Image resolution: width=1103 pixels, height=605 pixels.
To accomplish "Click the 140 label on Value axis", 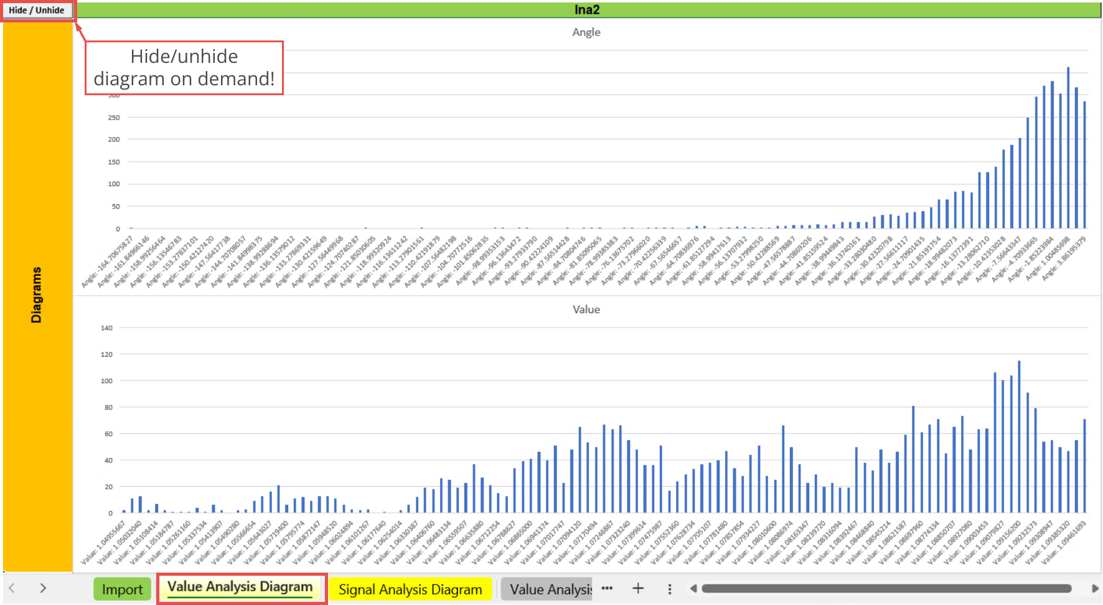I will pos(106,327).
